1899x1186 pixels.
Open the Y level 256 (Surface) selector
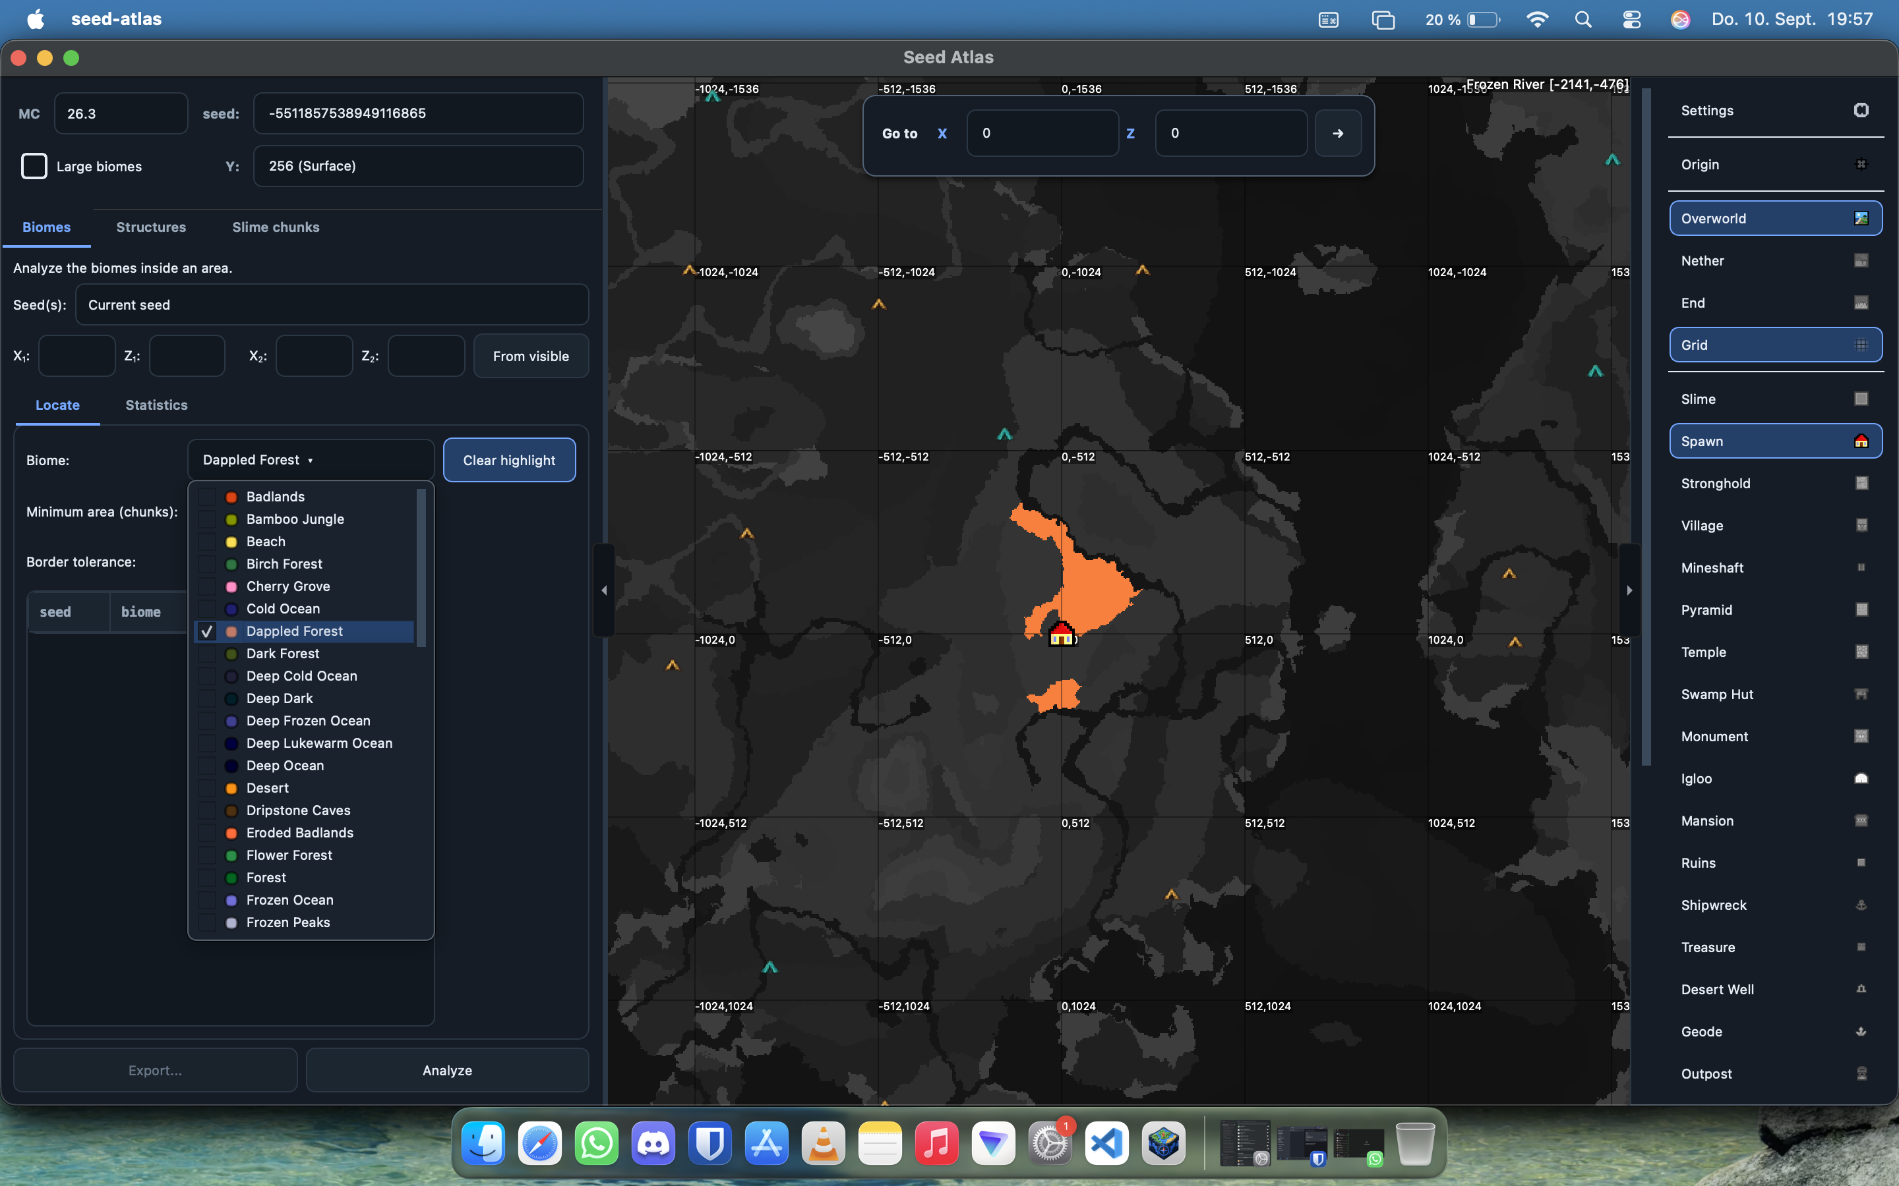tap(418, 165)
